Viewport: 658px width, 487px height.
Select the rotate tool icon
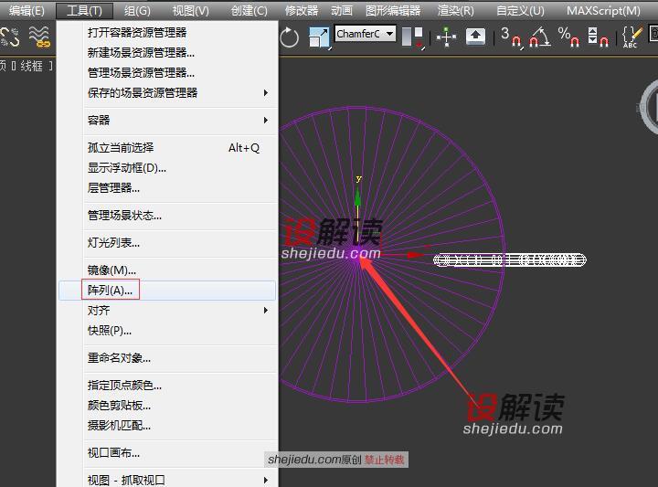[x=289, y=37]
